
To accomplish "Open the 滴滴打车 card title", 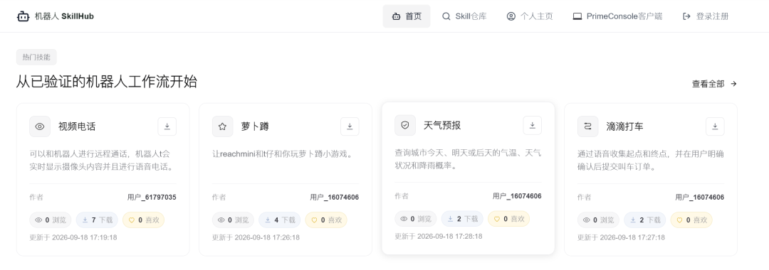I will pos(625,126).
